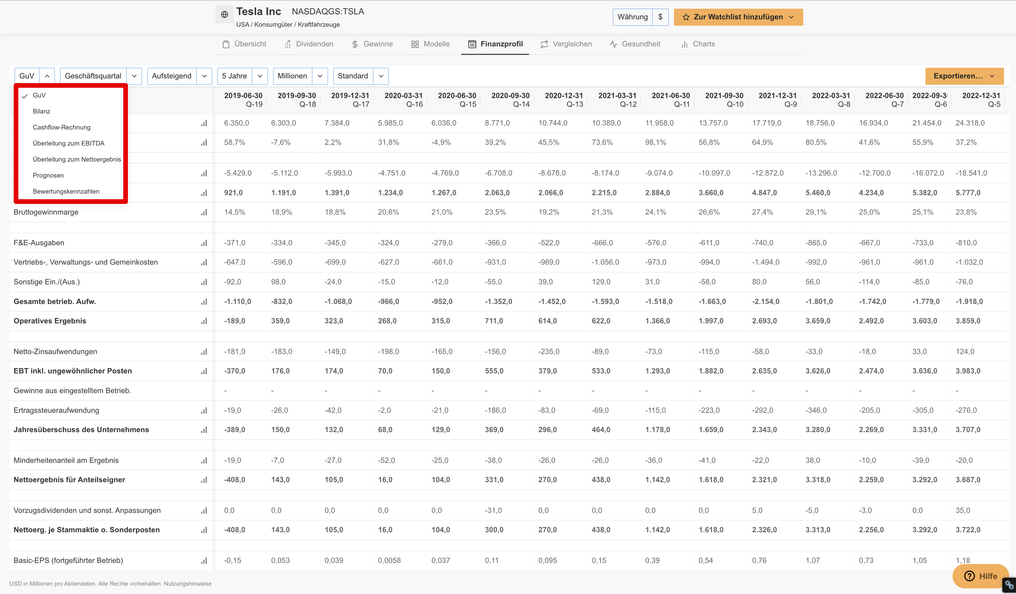The image size is (1016, 594).
Task: Click chart icon for Nettoergebnis für Anteilseigner
Action: coord(204,480)
